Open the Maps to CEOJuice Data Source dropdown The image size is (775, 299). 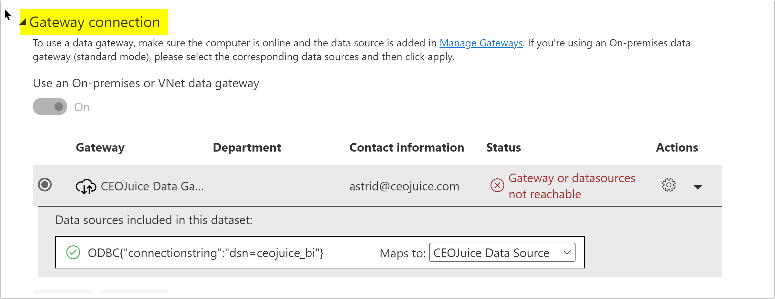502,252
